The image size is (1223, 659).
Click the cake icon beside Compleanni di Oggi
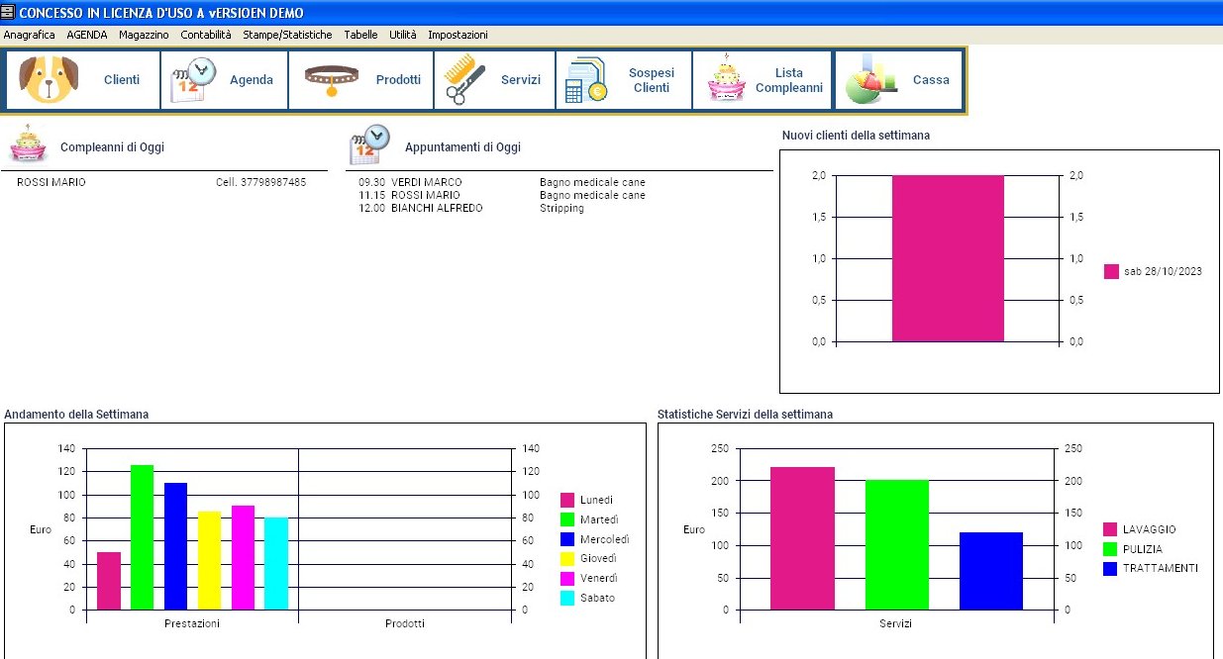(29, 144)
